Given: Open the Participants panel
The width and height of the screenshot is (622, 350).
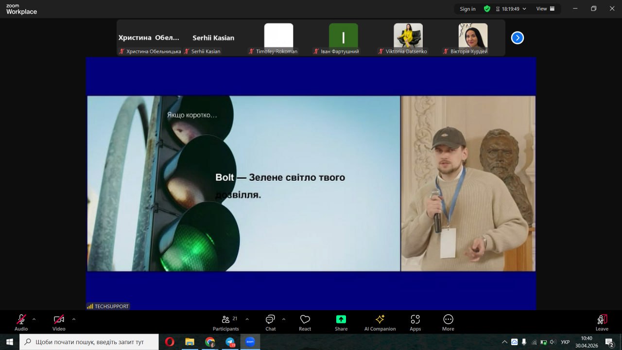Looking at the screenshot, I should tap(226, 322).
